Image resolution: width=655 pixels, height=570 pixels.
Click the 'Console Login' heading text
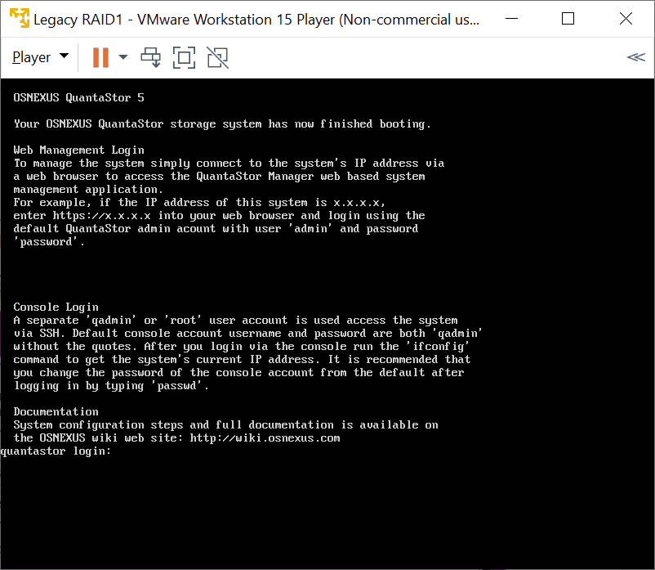pyautogui.click(x=56, y=307)
